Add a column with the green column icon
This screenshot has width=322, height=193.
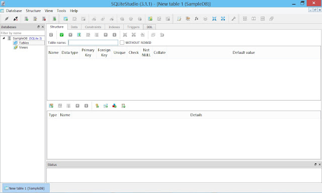(79, 35)
